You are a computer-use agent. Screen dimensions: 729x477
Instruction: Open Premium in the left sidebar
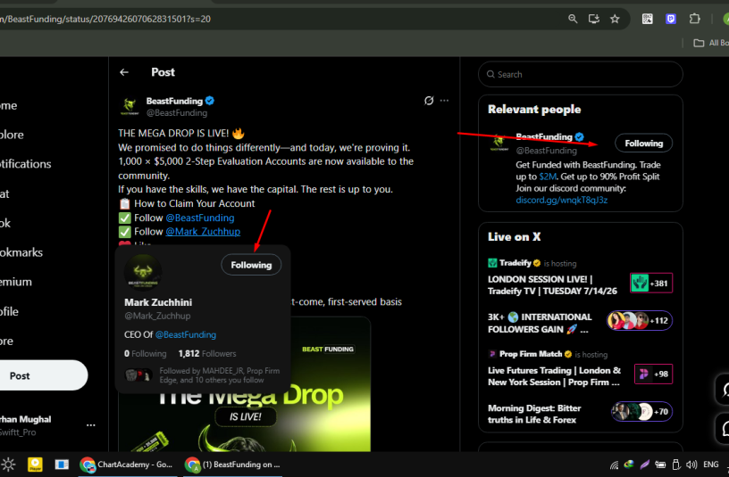(x=16, y=282)
